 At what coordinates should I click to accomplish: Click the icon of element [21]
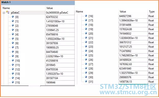(86, 37)
